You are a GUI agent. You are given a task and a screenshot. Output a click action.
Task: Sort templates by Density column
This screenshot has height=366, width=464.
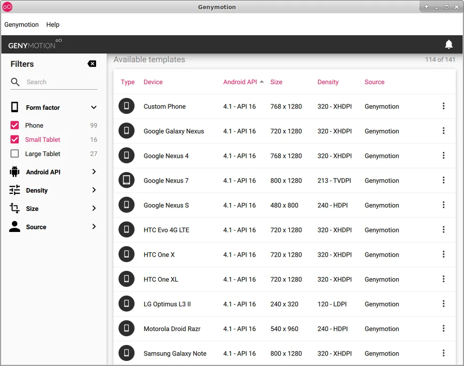click(328, 82)
